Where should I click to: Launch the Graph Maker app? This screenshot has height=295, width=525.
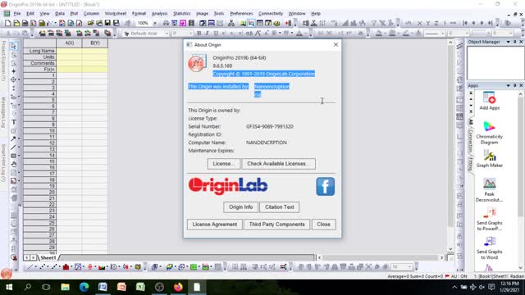pyautogui.click(x=489, y=159)
